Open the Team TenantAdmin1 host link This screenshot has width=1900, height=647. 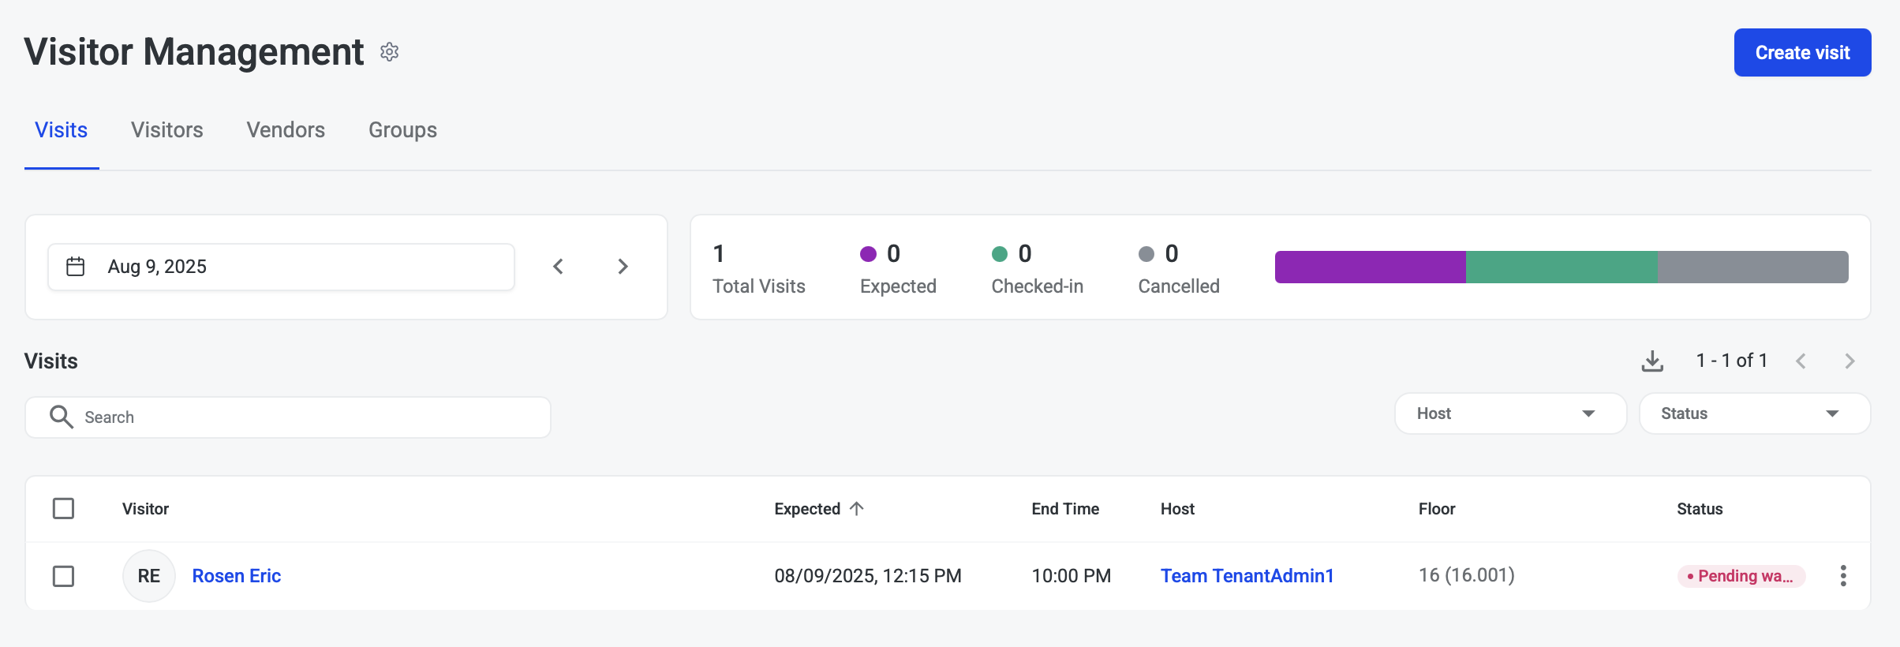pyautogui.click(x=1247, y=576)
